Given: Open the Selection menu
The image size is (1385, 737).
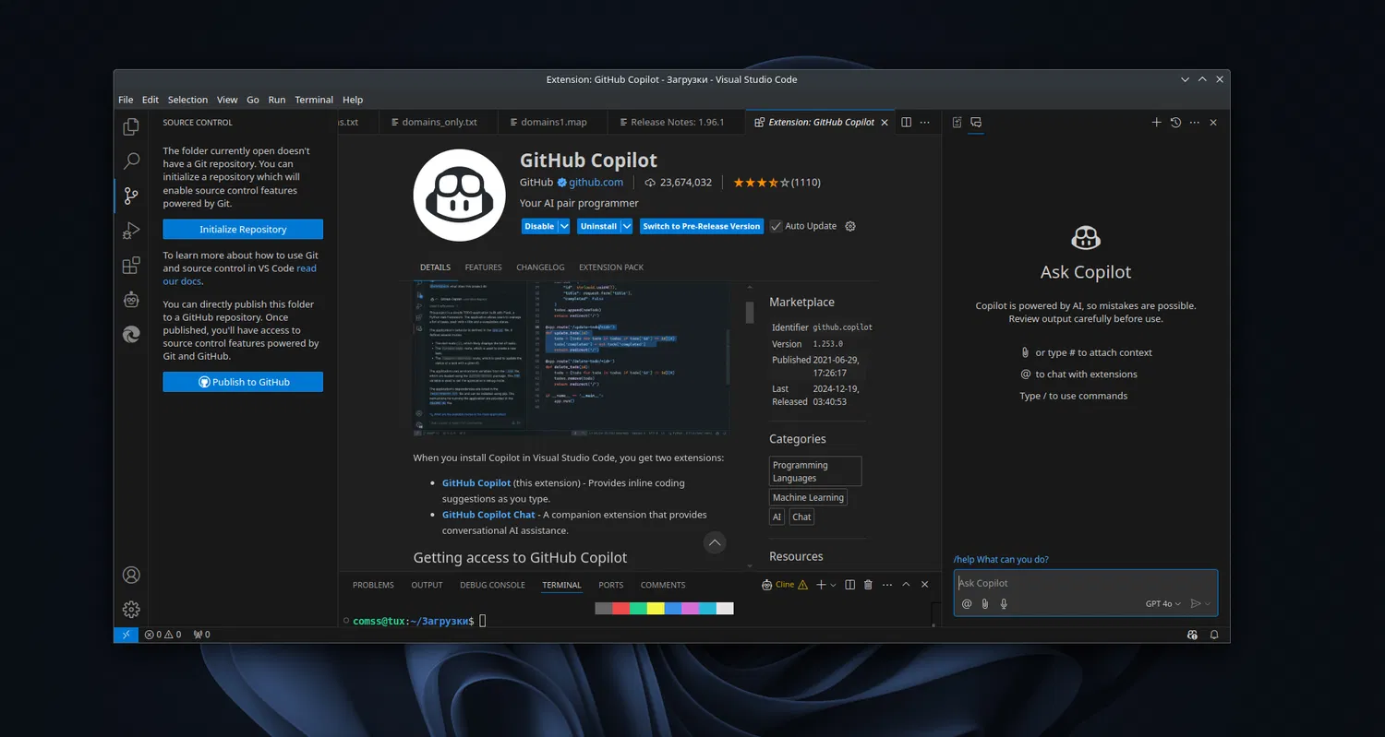Looking at the screenshot, I should click(x=187, y=100).
